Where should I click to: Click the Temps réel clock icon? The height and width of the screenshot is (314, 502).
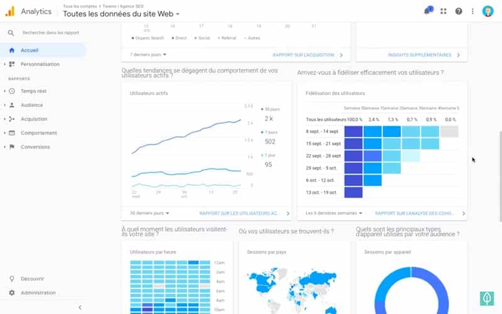(x=12, y=91)
